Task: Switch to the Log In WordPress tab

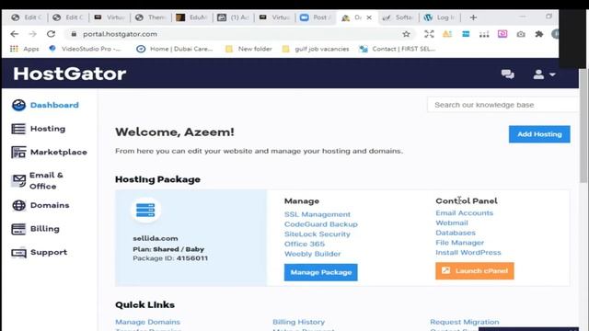Action: 440,17
